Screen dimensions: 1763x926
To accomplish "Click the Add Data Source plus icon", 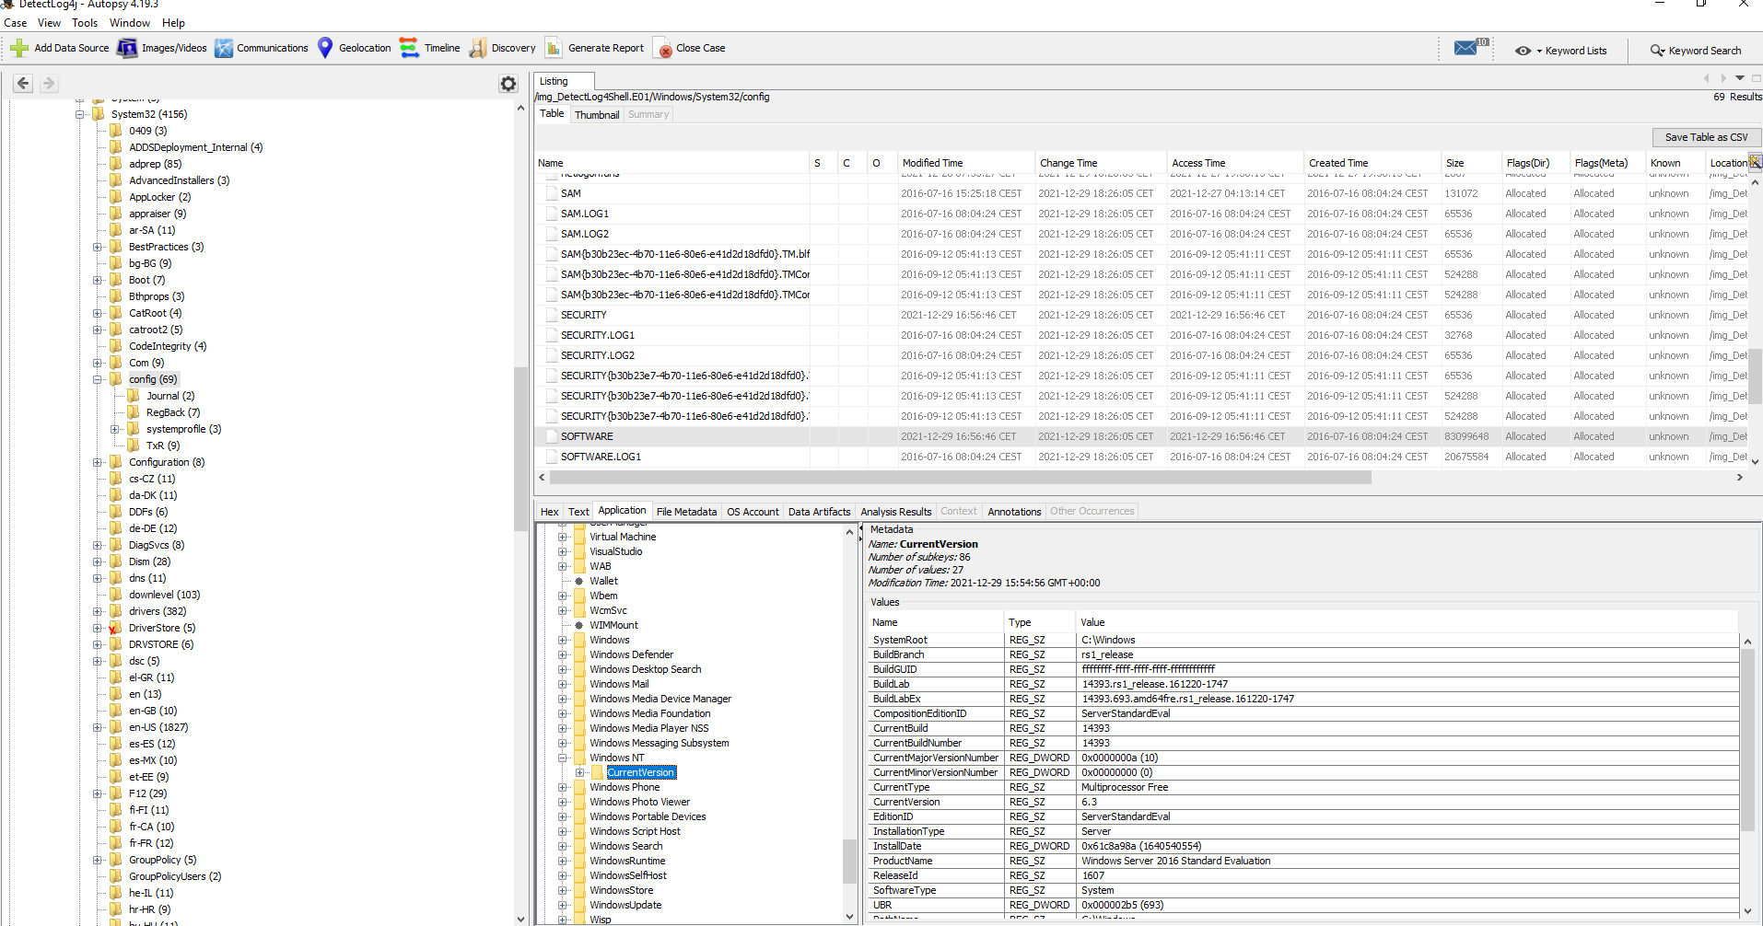I will click(19, 48).
